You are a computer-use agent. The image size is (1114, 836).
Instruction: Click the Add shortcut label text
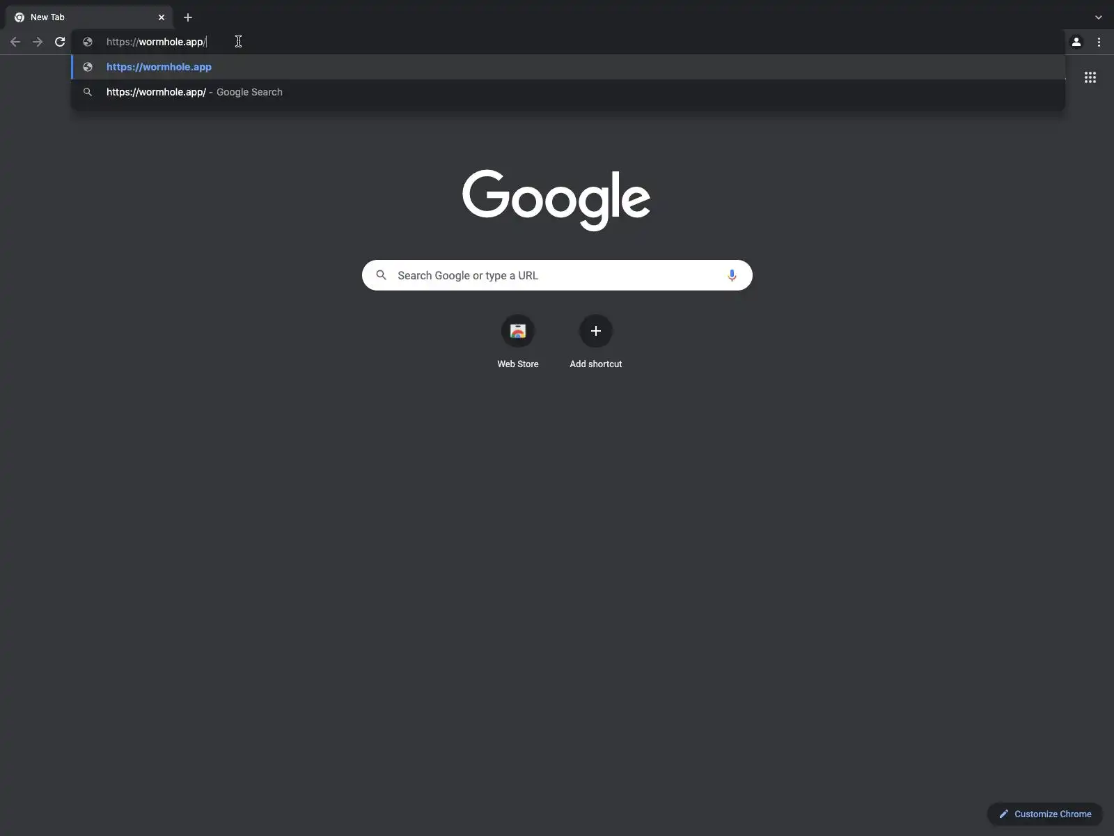coord(596,364)
